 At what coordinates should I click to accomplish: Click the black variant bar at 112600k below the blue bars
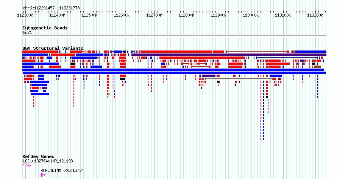[x=123, y=79]
